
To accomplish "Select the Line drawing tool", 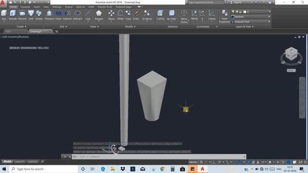I will pyautogui.click(x=88, y=15).
